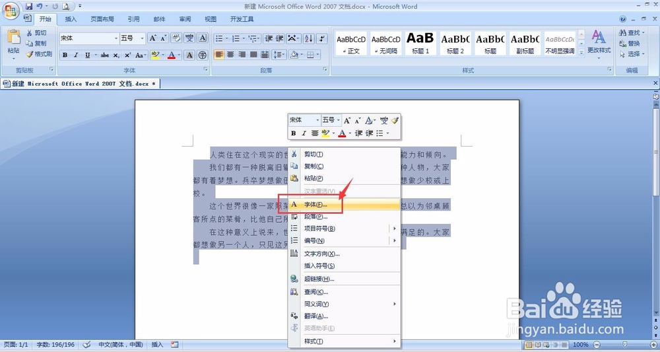Click the ribbon Grow Font button
Screen dimensions: 660x352
pyautogui.click(x=153, y=38)
